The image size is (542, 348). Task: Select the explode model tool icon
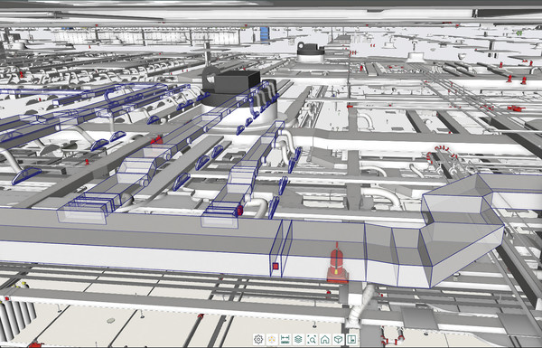[272, 339]
